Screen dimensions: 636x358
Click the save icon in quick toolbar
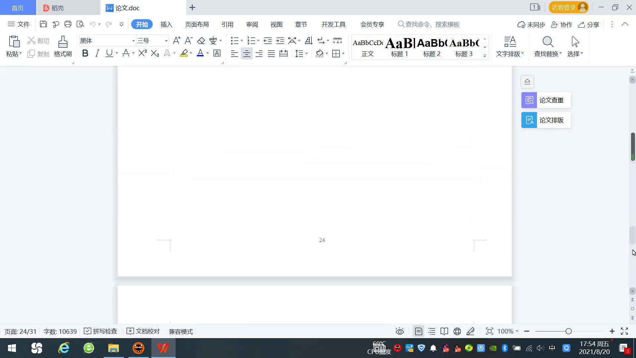click(x=43, y=24)
